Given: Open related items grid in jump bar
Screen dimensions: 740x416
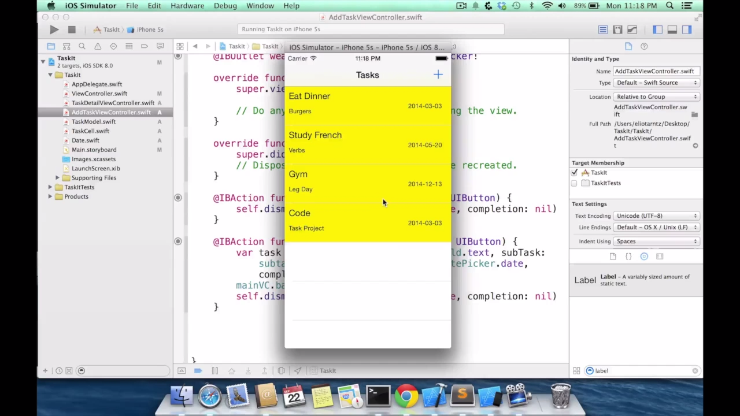Looking at the screenshot, I should click(x=180, y=46).
